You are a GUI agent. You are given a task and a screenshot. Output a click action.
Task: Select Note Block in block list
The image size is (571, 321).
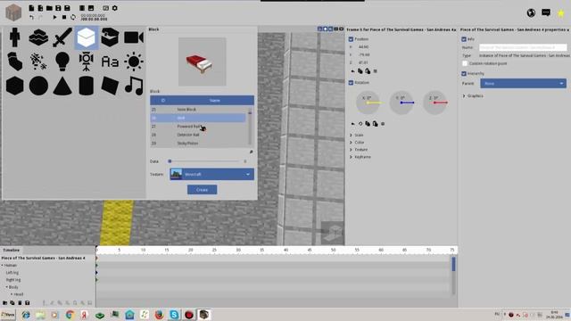(198, 109)
